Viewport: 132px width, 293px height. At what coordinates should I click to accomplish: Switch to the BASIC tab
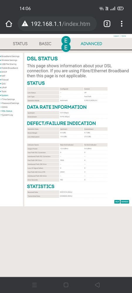pyautogui.click(x=45, y=44)
